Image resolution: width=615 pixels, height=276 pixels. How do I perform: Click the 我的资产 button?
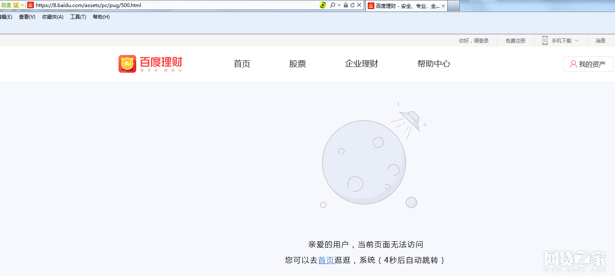(x=588, y=64)
